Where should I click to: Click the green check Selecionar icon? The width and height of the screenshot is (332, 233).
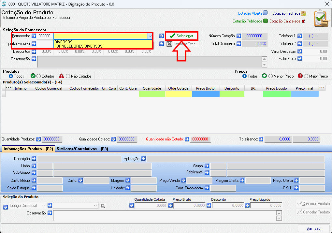[172, 36]
